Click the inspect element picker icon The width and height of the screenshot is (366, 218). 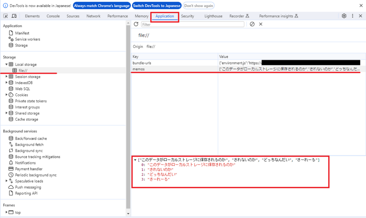[x=6, y=16]
